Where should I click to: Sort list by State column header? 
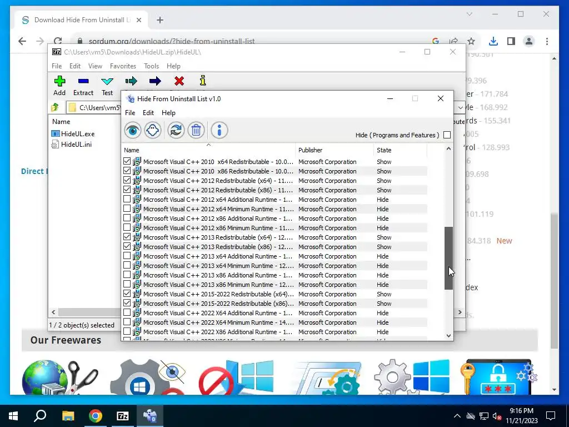point(400,150)
